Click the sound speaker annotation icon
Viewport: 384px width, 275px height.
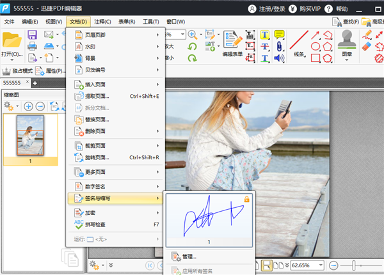click(279, 58)
